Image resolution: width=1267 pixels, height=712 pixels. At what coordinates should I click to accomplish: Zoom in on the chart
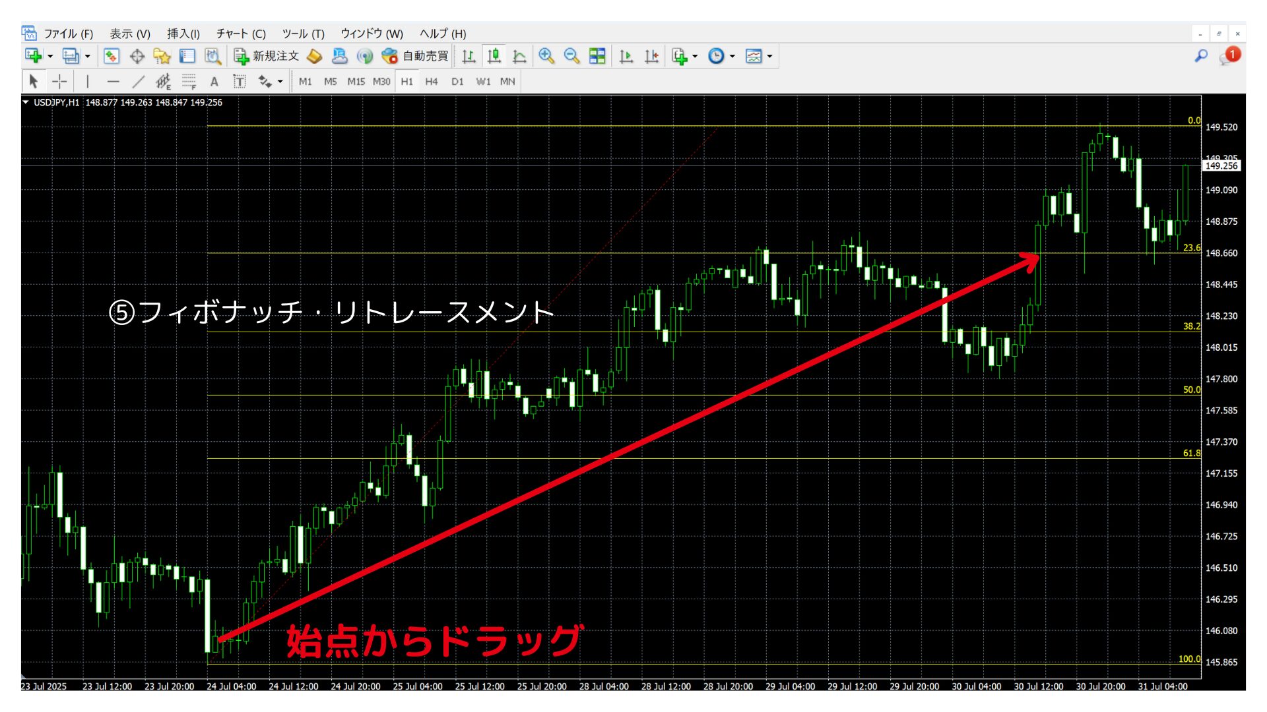click(x=546, y=56)
